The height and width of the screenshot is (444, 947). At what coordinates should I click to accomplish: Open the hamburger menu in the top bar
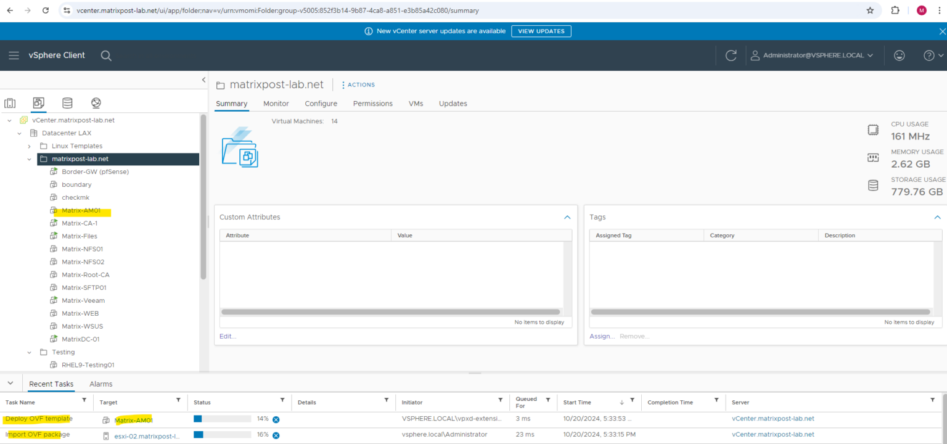[x=14, y=55]
